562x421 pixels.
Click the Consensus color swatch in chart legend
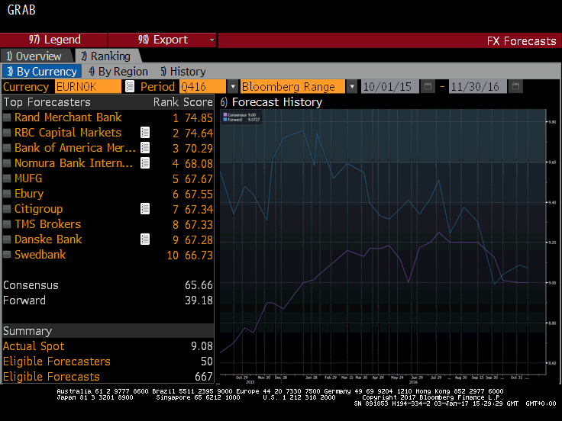click(225, 115)
